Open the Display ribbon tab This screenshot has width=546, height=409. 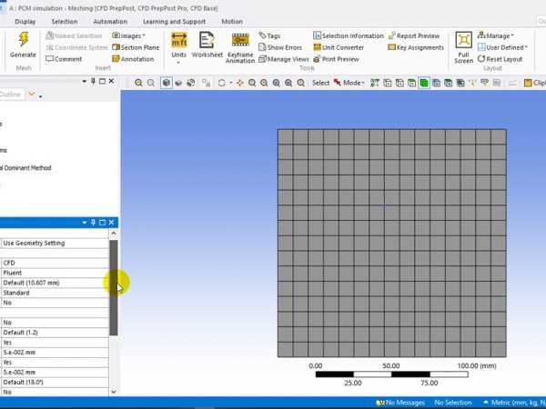(x=25, y=22)
